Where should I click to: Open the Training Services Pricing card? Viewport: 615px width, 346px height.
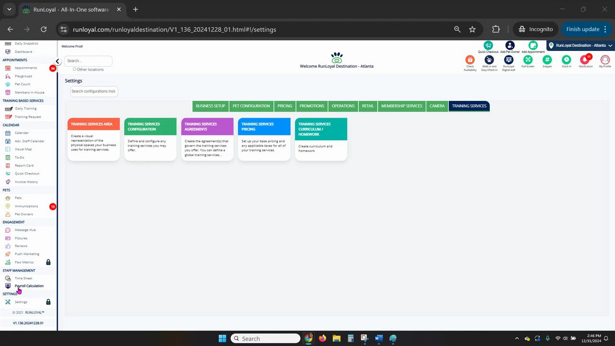[x=264, y=139]
